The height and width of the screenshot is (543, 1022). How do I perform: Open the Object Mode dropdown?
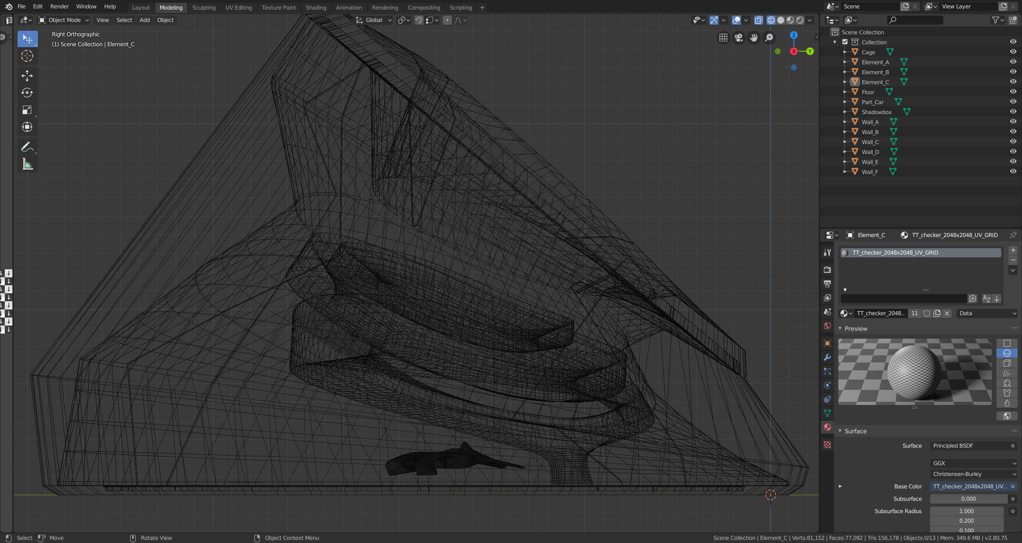tap(64, 20)
